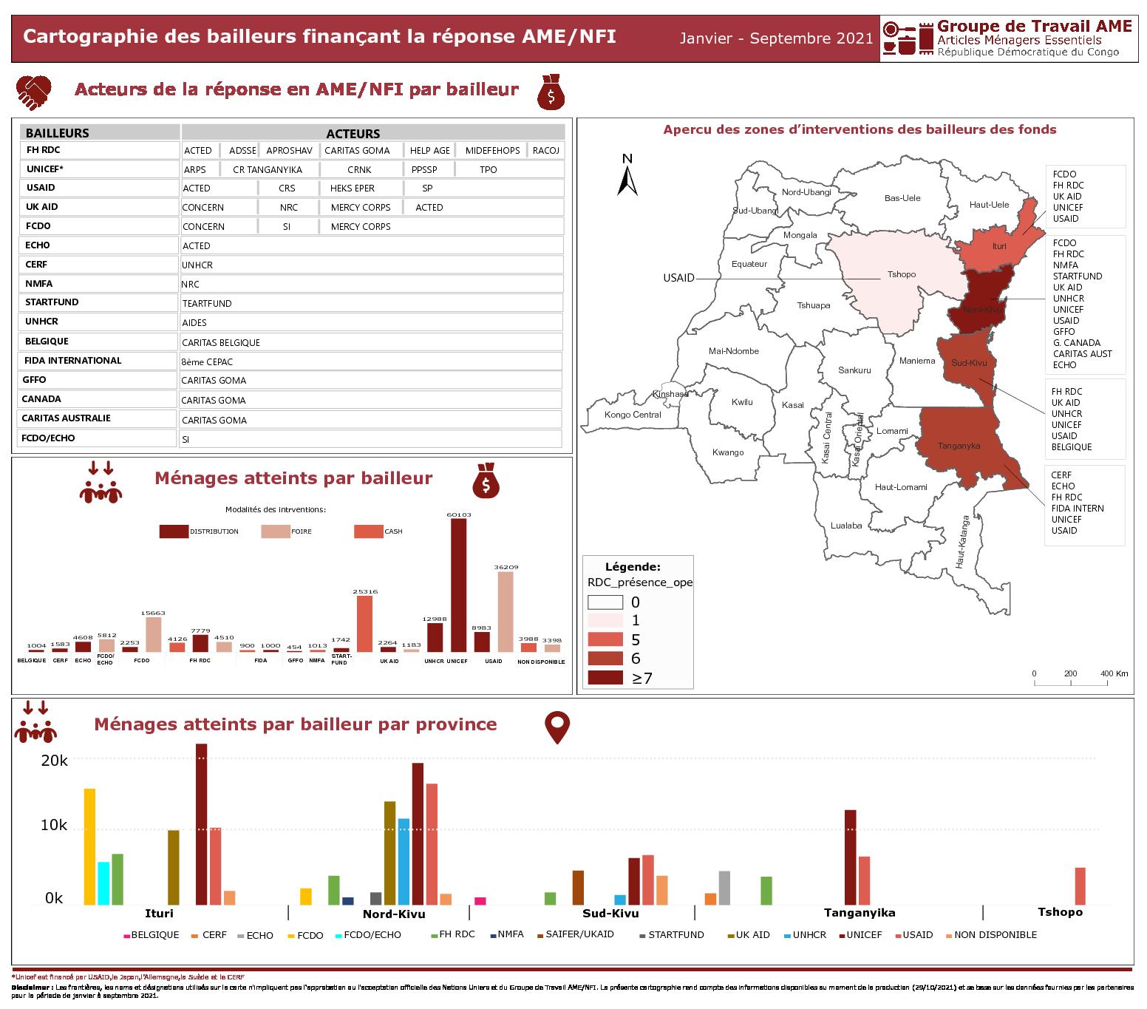Click the Kinshasa label on the map
1147x1009 pixels.
[x=670, y=394]
